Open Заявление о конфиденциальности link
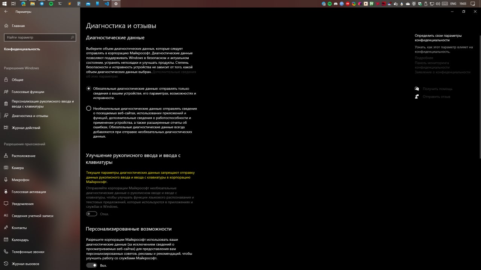Image resolution: width=481 pixels, height=270 pixels. click(x=443, y=72)
